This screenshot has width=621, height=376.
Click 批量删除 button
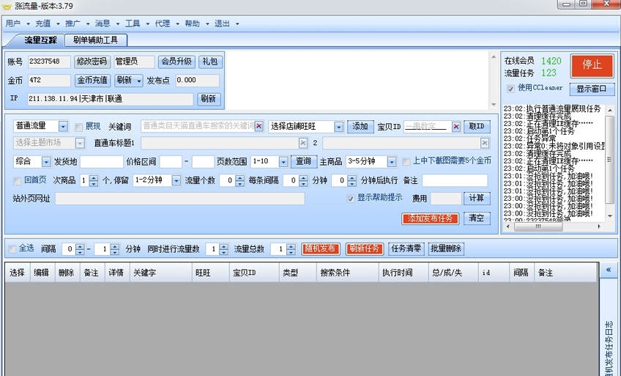445,248
